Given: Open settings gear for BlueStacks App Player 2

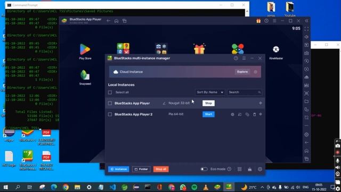Looking at the screenshot, I should pyautogui.click(x=232, y=114).
